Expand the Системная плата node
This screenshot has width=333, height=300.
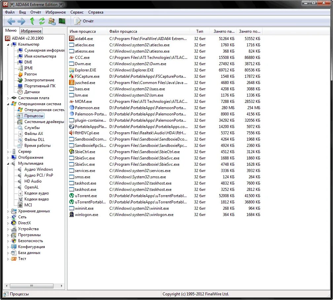[x=8, y=98]
